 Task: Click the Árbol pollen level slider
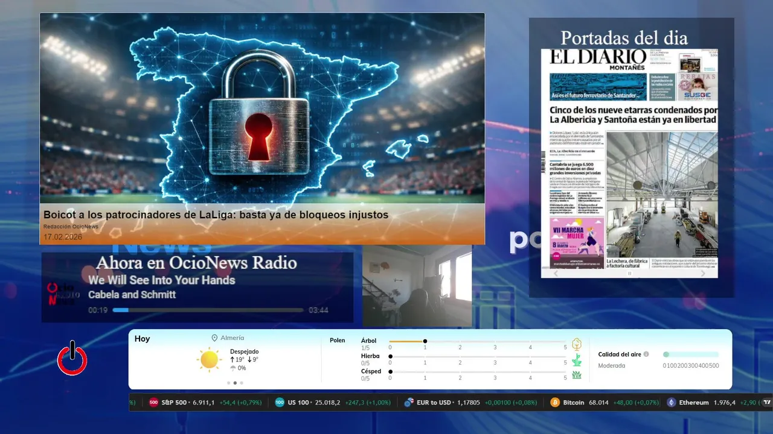[478, 341]
